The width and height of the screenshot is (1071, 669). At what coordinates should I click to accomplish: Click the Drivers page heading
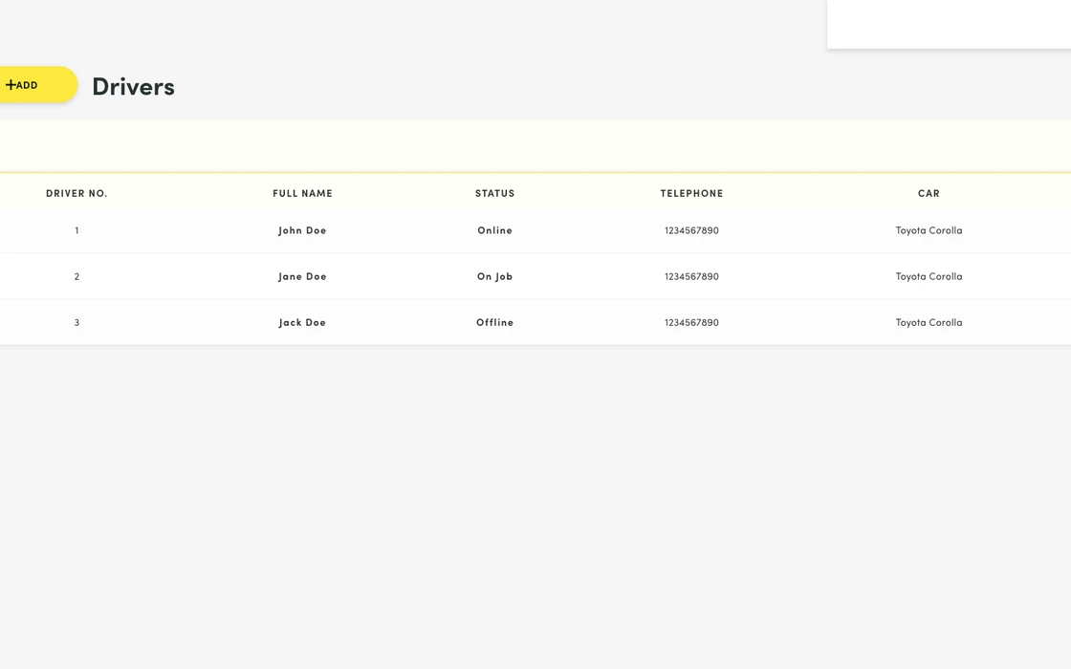133,87
